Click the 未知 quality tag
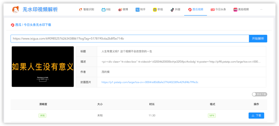The image size is (279, 126). coord(42,115)
